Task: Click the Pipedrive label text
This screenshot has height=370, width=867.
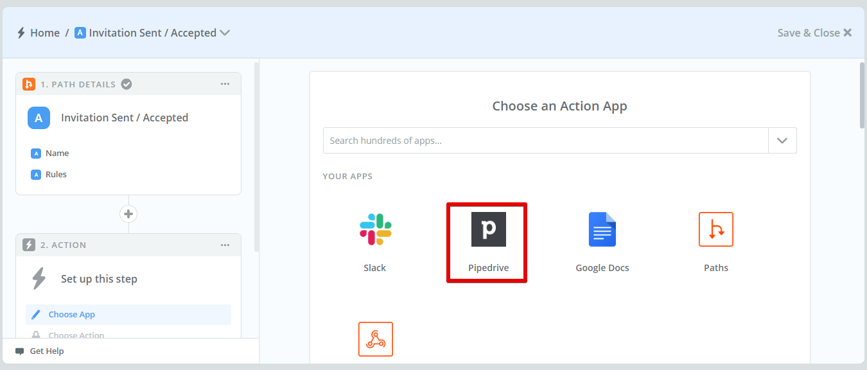Action: coord(489,268)
